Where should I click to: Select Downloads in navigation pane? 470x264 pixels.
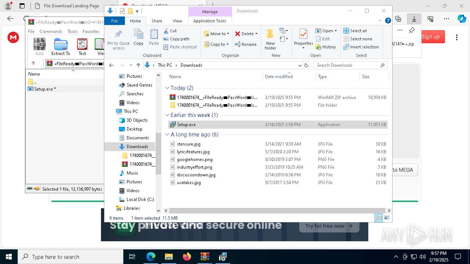tap(137, 147)
